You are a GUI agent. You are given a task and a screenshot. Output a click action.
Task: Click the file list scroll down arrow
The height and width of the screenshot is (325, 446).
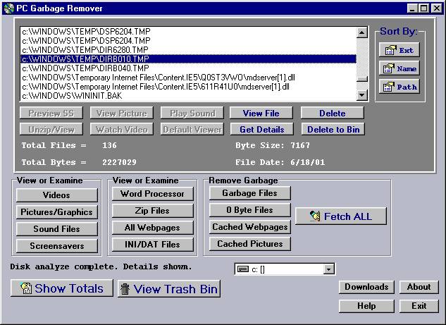click(362, 95)
